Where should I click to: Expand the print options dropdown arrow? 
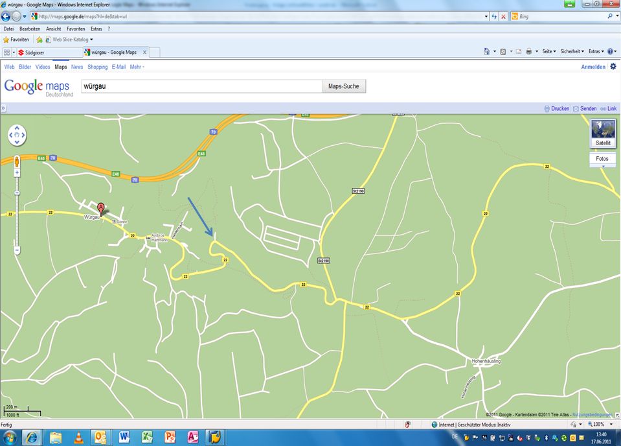pos(537,52)
